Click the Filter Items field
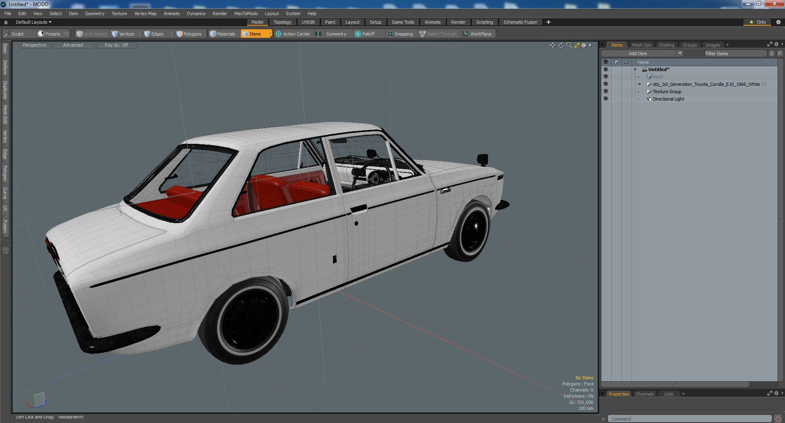The height and width of the screenshot is (423, 785). (735, 54)
